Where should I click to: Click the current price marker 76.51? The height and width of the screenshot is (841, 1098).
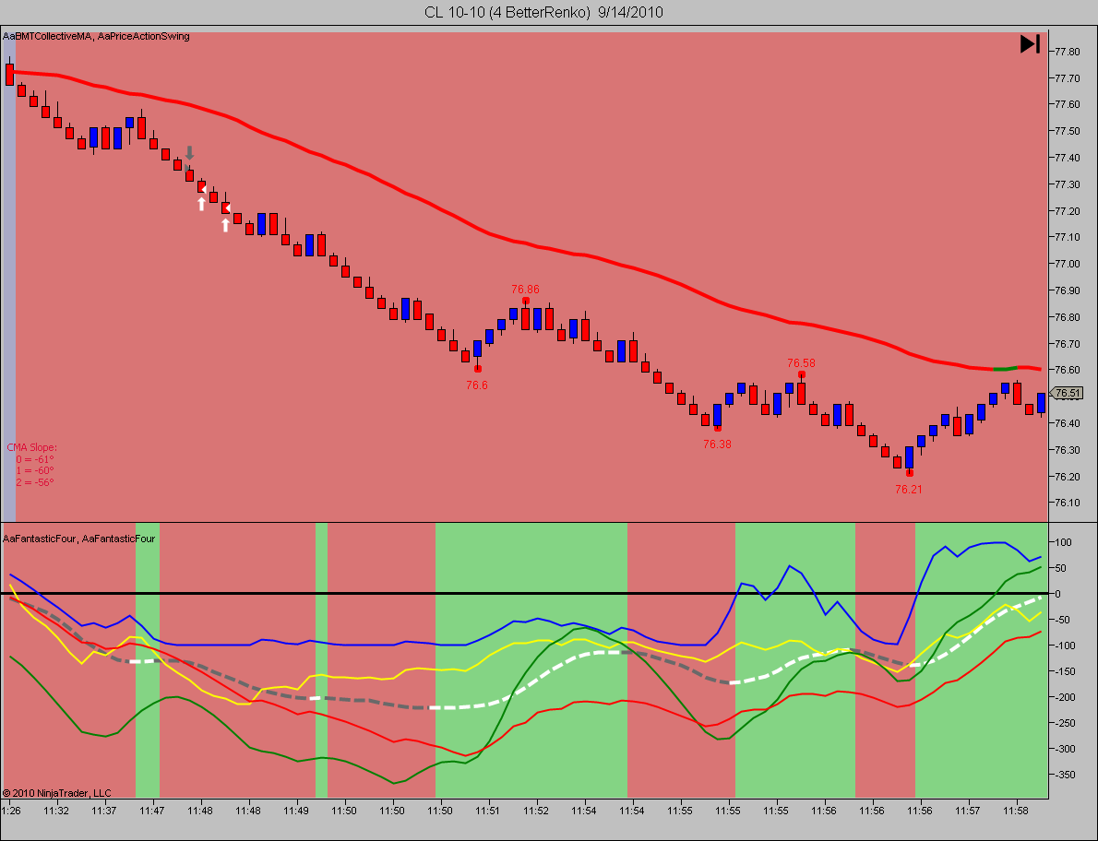coord(1067,393)
